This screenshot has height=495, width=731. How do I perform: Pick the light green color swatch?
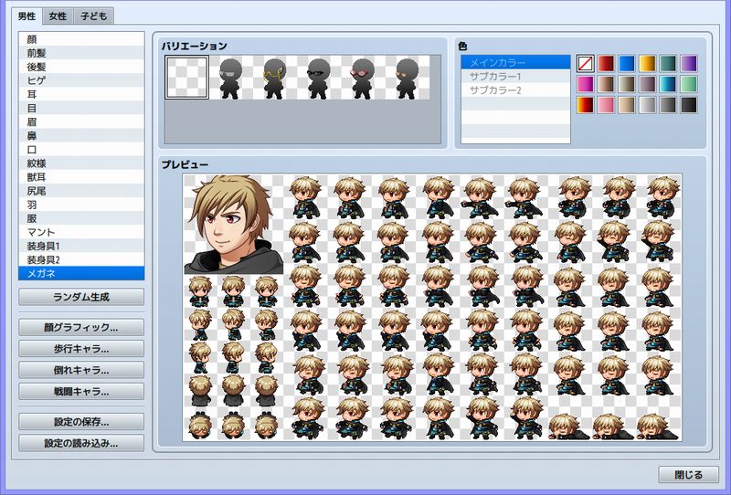(x=689, y=84)
